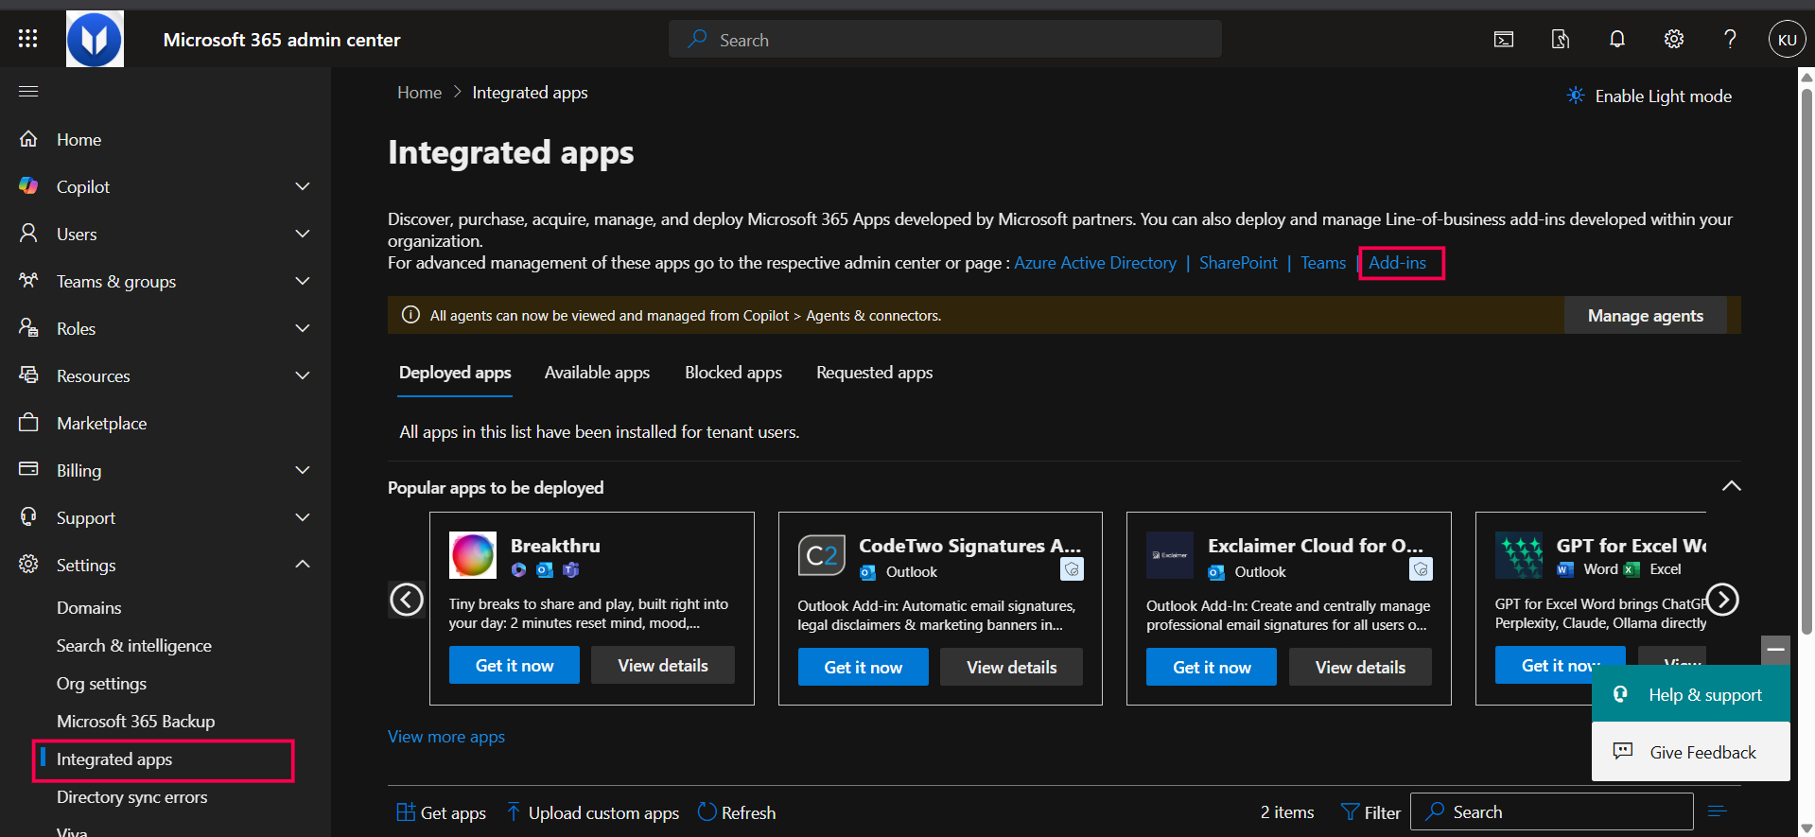Click the Breakthru app logo

point(472,555)
